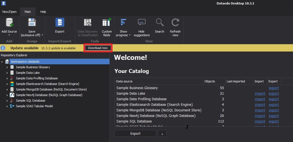Click the Data Discovery & Classification icon
The height and width of the screenshot is (142, 293).
pyautogui.click(x=88, y=23)
